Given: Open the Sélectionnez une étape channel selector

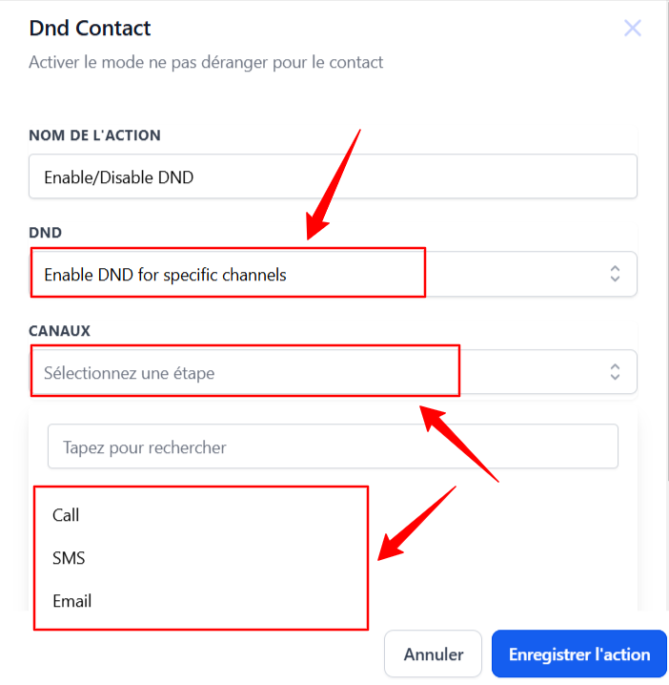Looking at the screenshot, I should click(333, 372).
